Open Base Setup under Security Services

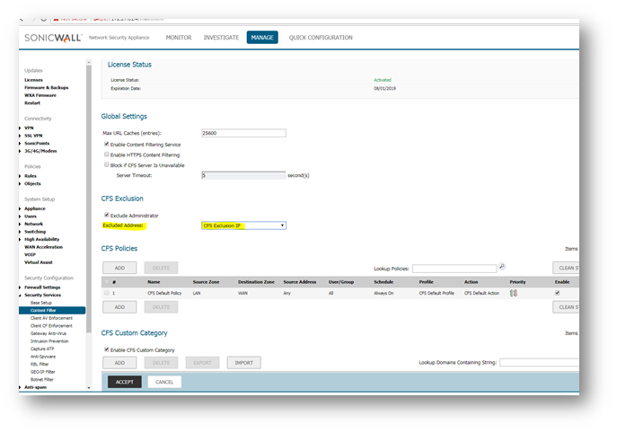[41, 303]
